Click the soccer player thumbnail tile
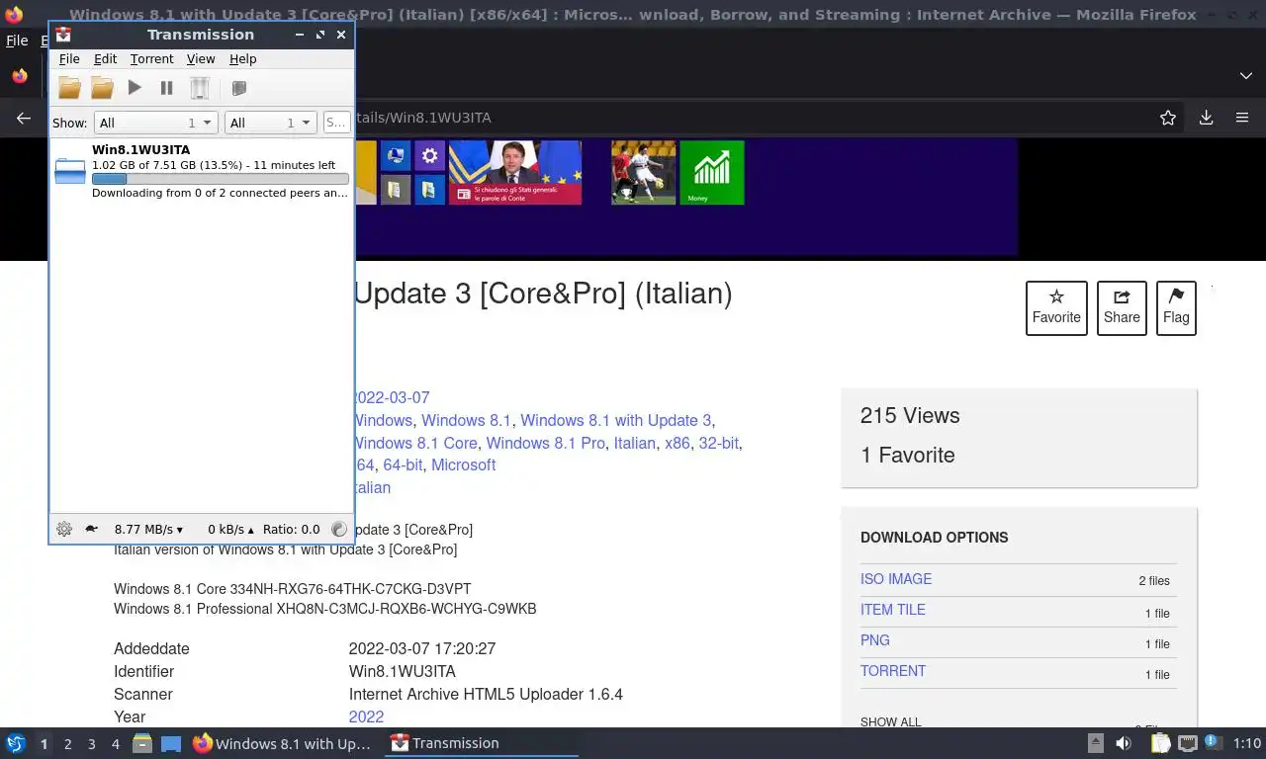 (x=644, y=172)
